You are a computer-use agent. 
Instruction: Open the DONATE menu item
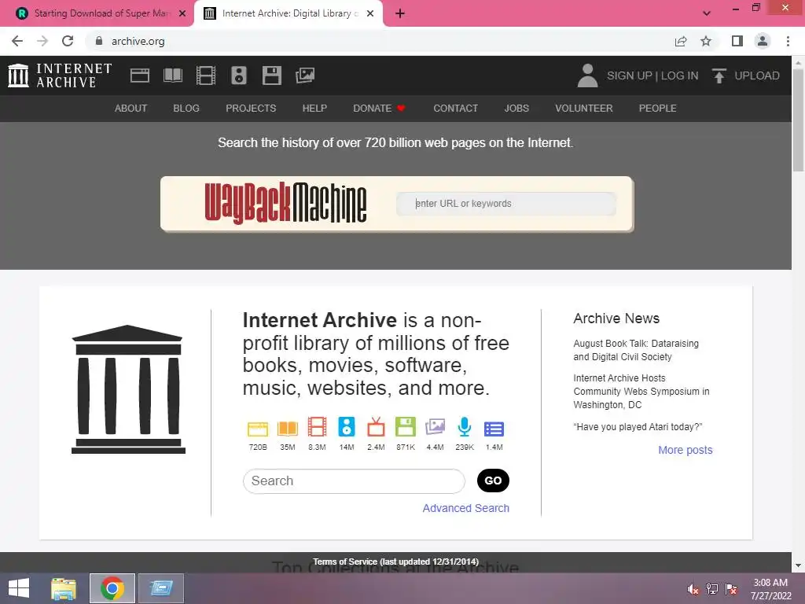(x=380, y=109)
